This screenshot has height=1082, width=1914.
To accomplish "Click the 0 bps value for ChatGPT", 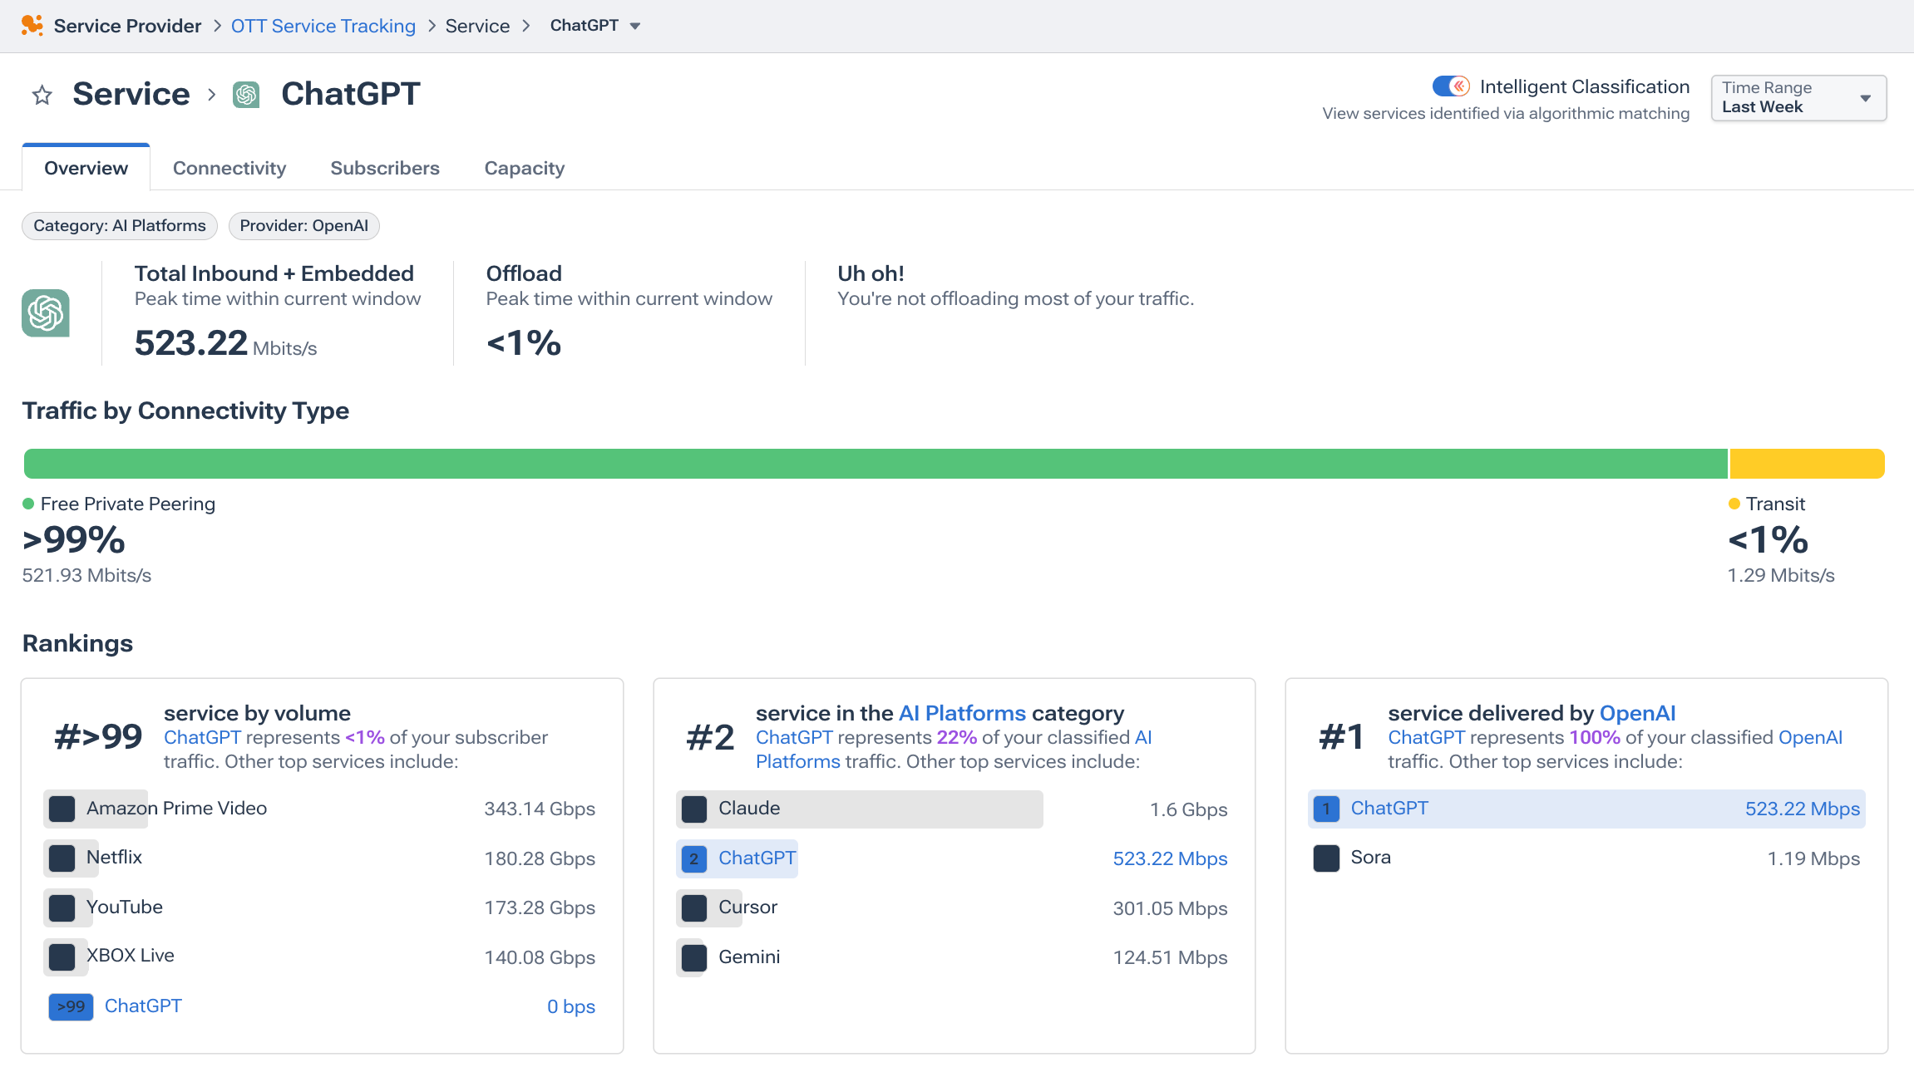I will [x=571, y=1006].
